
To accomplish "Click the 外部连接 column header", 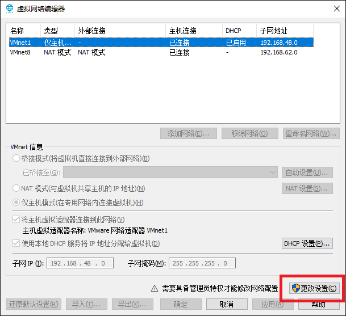I will (120, 31).
